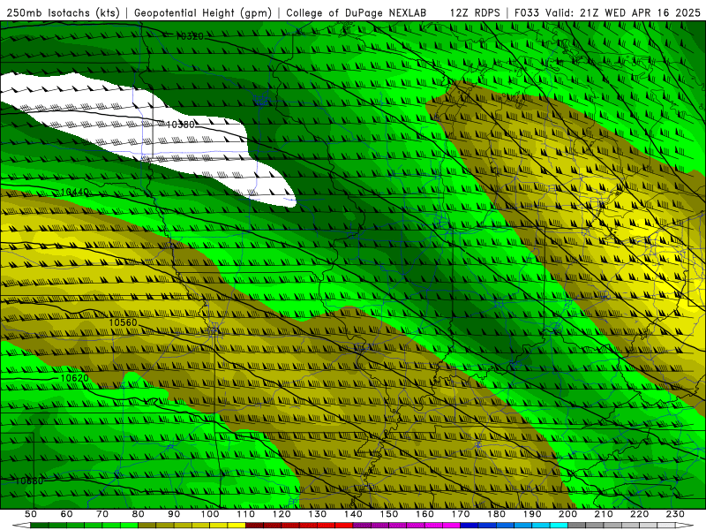Select the bright yellow swatch left of 110
This screenshot has height=530, width=706.
(x=237, y=526)
